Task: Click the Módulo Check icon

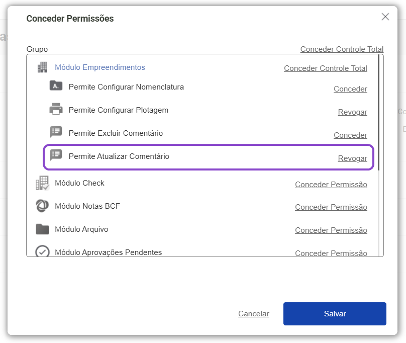Action: 42,183
